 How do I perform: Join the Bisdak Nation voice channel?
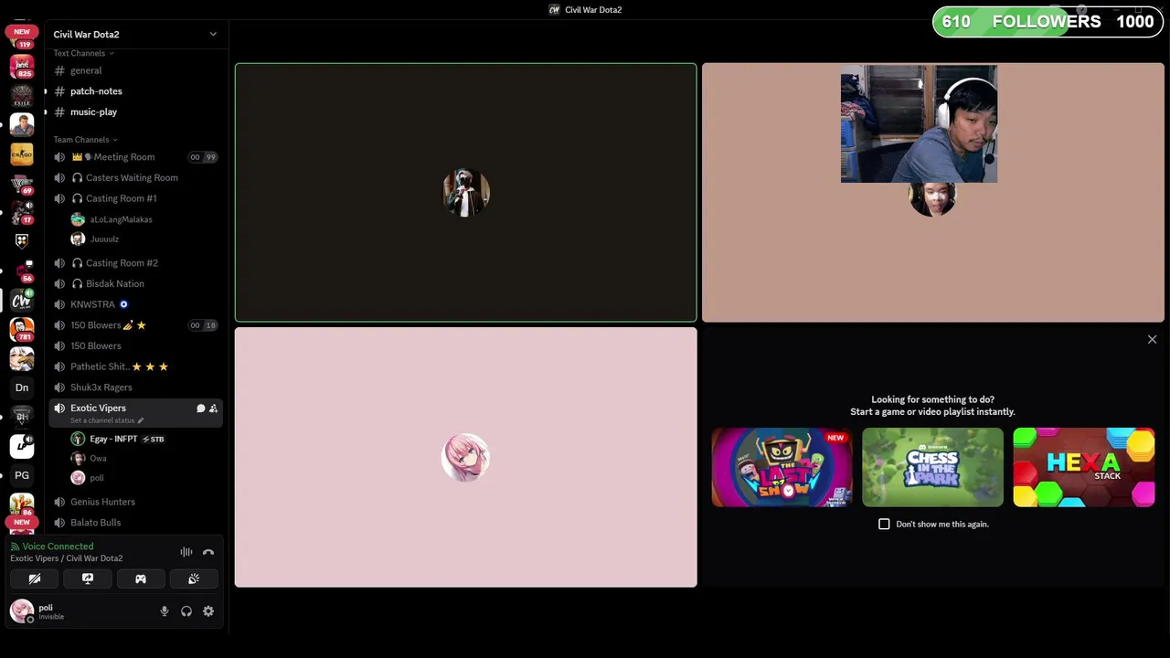[135, 284]
